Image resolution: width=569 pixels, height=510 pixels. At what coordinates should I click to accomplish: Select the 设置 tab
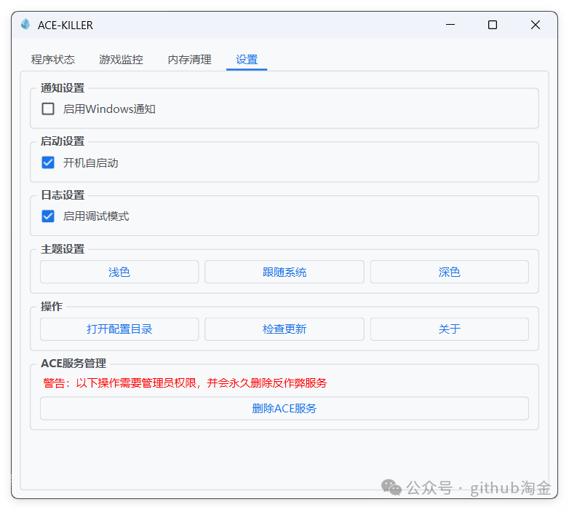pyautogui.click(x=247, y=59)
